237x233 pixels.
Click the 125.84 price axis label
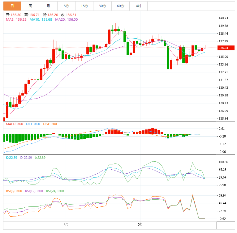click(x=223, y=119)
